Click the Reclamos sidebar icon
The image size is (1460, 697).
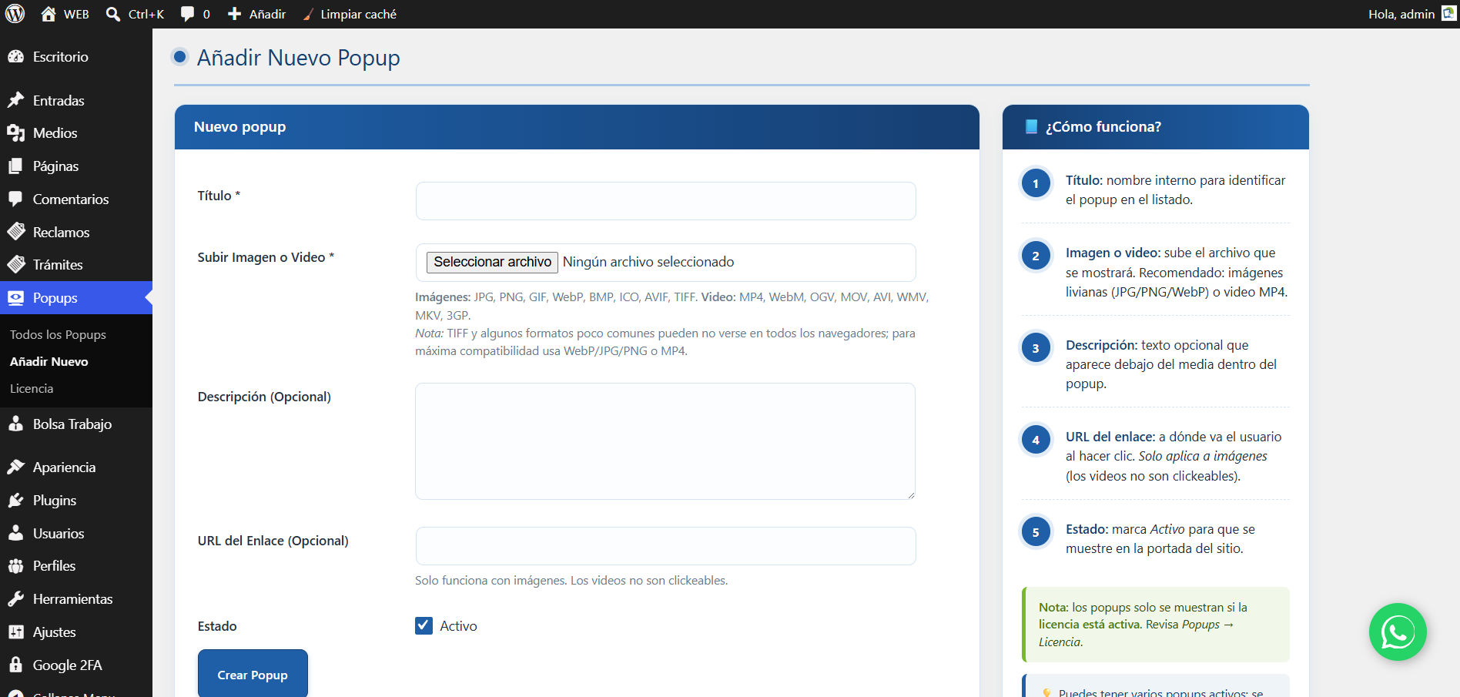pos(15,232)
